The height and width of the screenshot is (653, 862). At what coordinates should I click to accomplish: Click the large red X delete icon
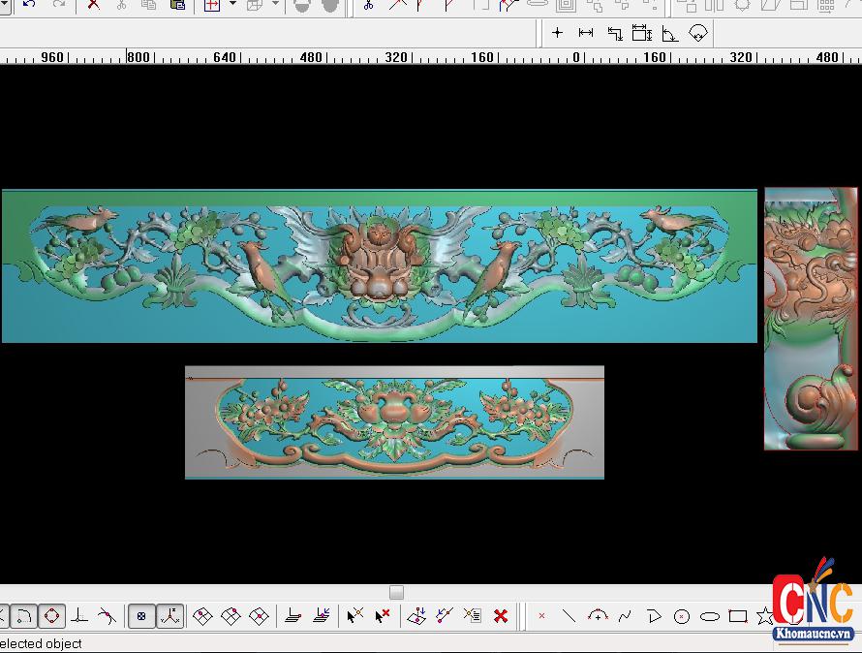coord(501,615)
